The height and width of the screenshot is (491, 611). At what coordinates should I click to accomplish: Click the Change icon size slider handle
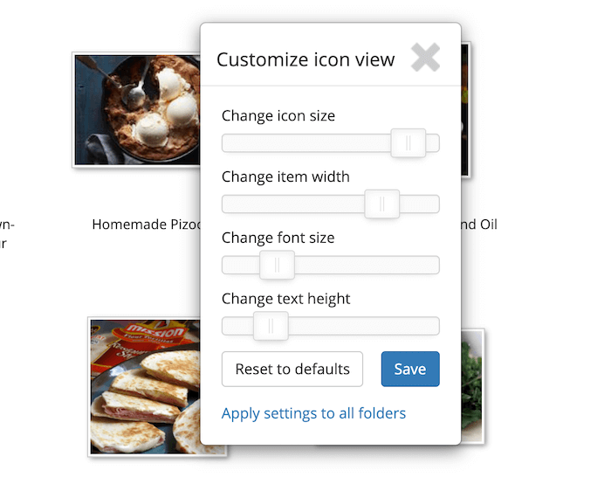408,143
